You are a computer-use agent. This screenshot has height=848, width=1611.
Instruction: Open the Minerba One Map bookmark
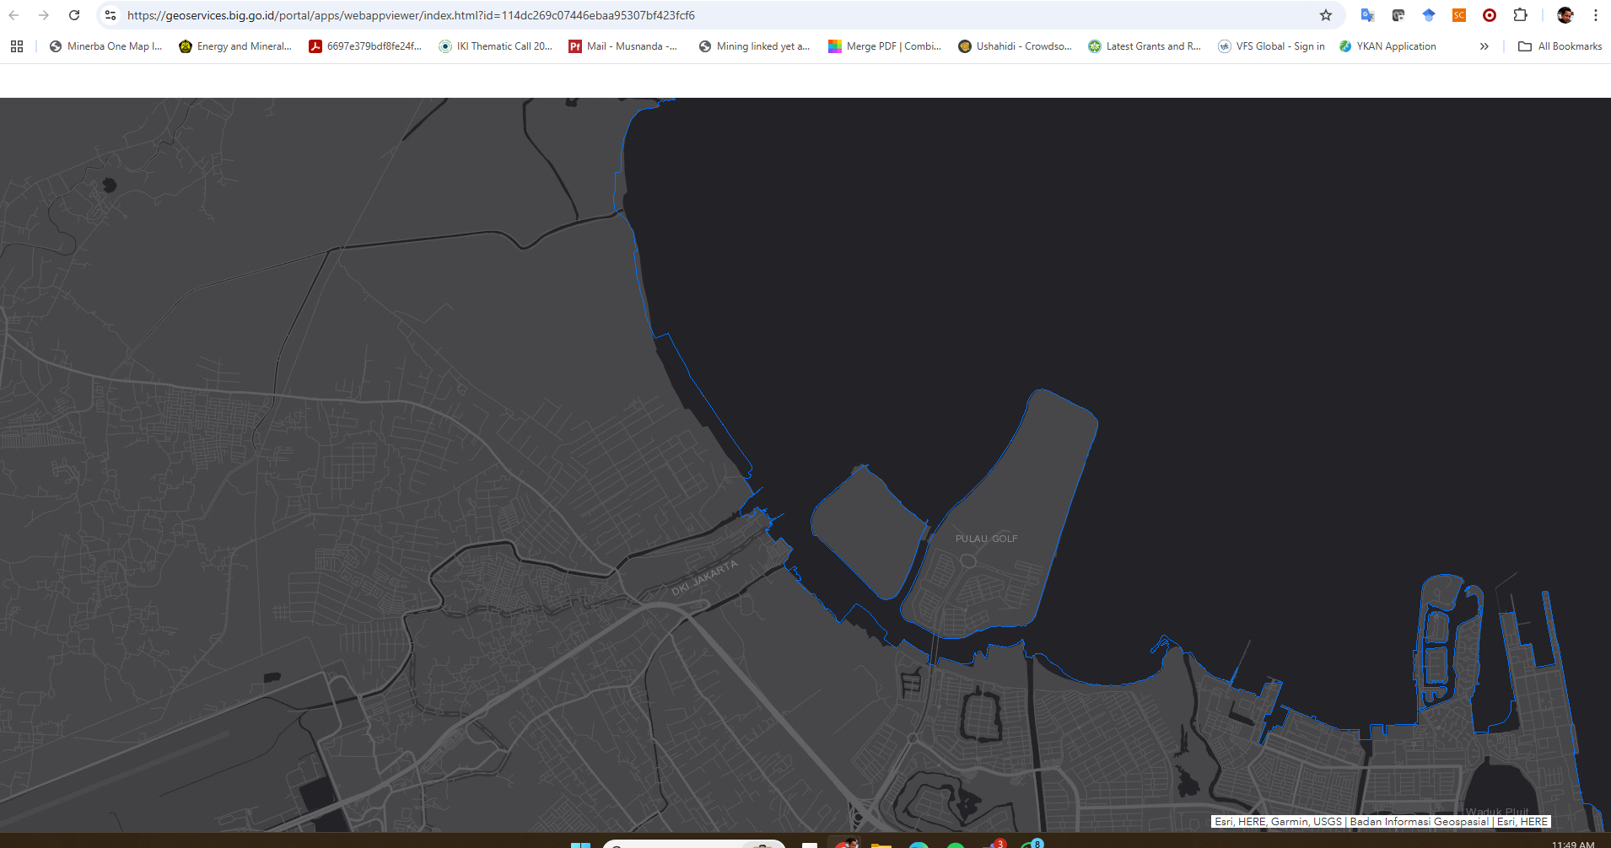105,46
